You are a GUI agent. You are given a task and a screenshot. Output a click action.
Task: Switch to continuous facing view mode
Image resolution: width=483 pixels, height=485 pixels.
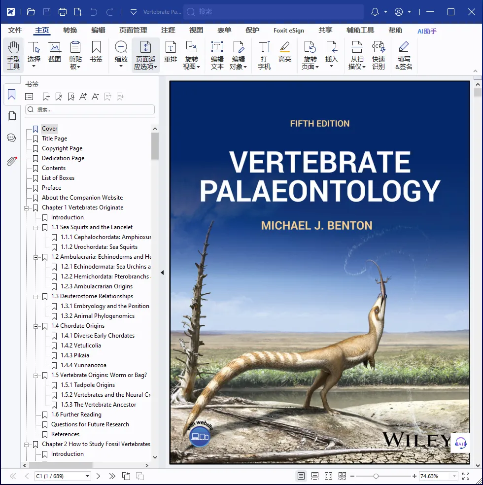[x=342, y=476]
